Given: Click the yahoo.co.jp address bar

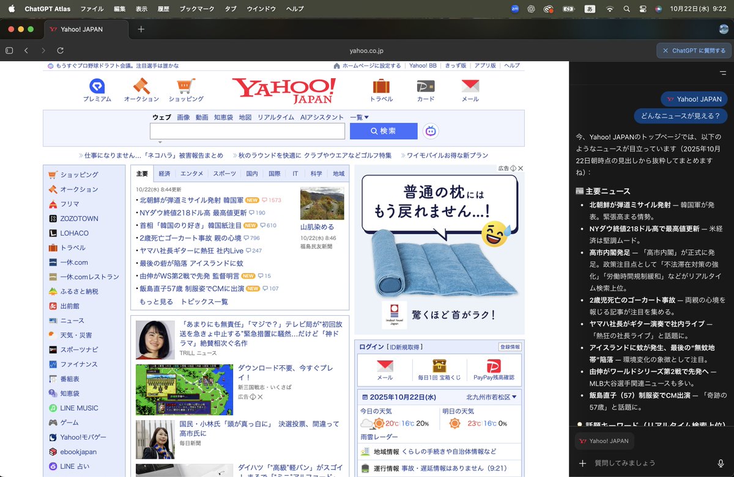Looking at the screenshot, I should 366,51.
